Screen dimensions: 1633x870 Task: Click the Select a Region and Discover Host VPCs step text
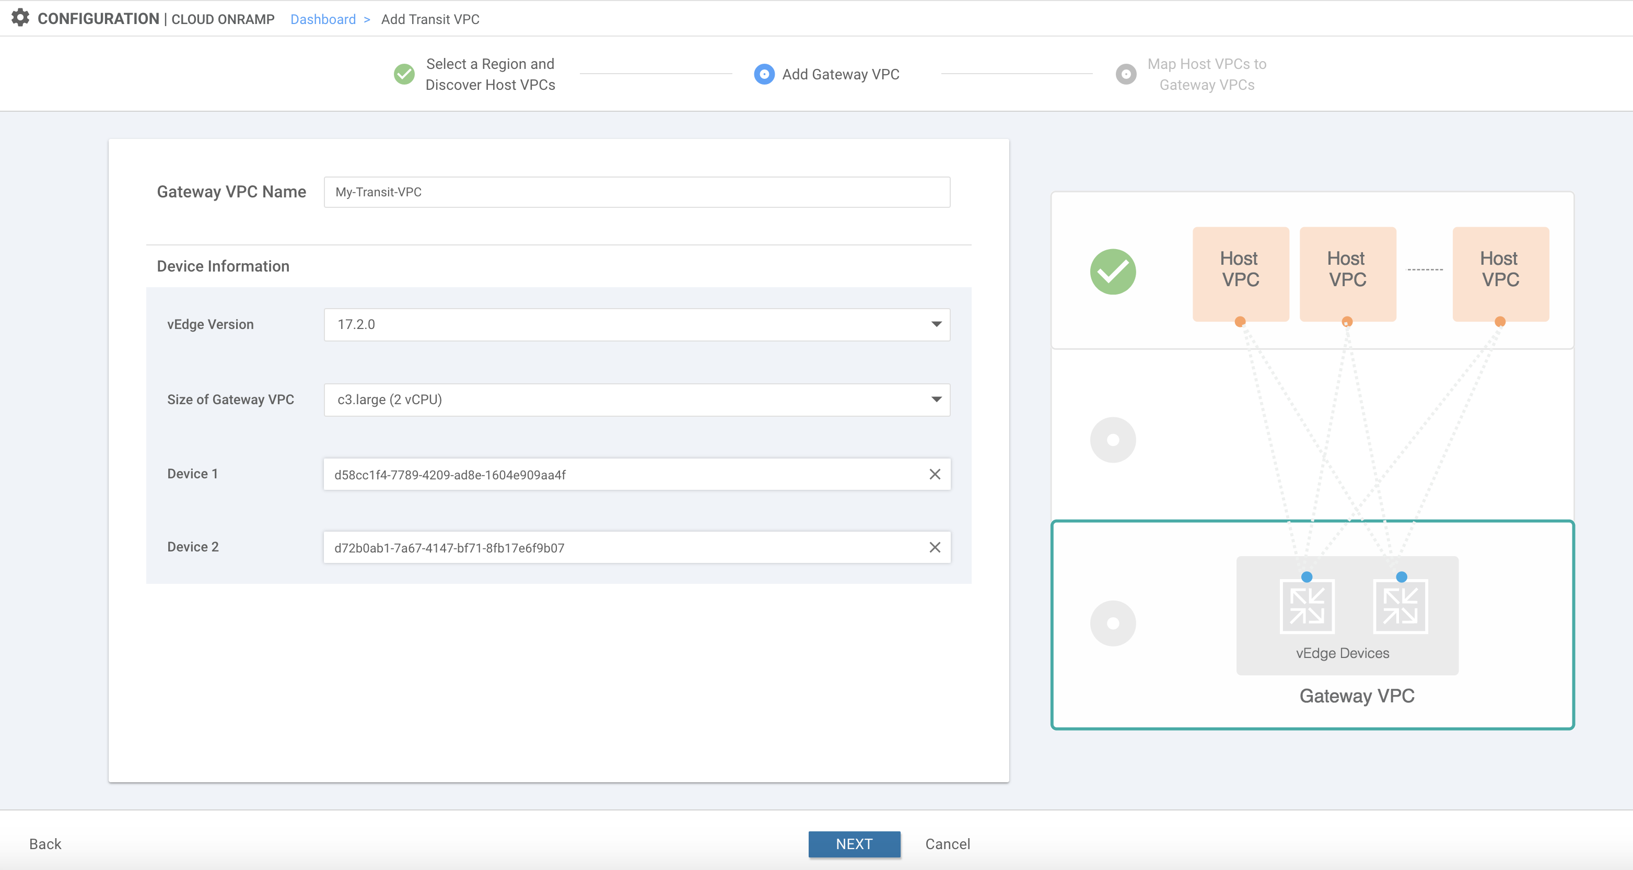click(490, 74)
